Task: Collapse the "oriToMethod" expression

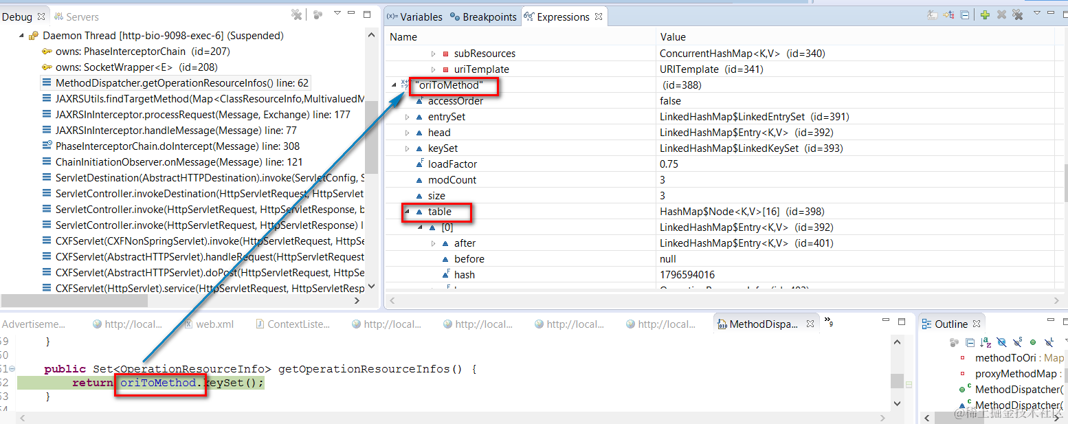Action: 394,85
